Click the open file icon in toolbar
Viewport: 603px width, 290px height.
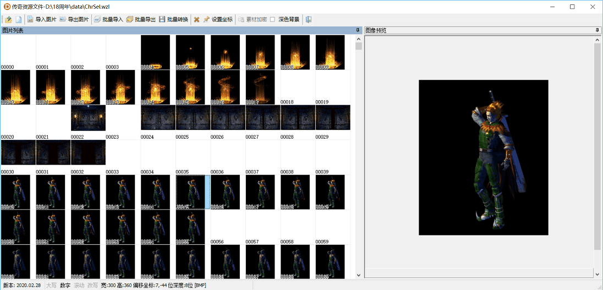point(8,19)
